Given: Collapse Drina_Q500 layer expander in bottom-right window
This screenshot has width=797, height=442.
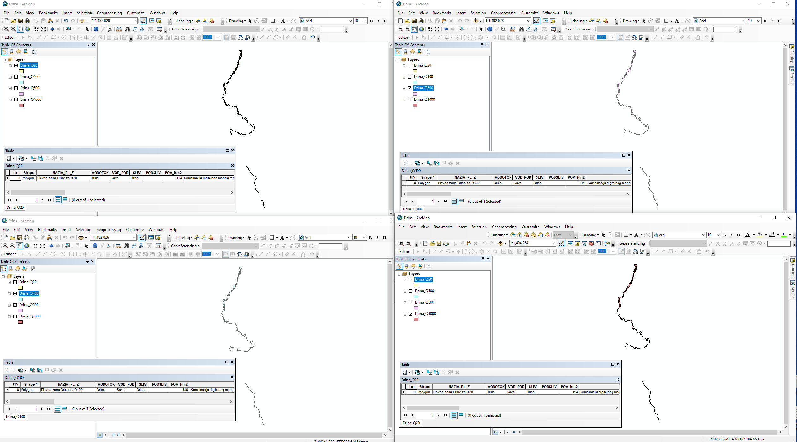Looking at the screenshot, I should tap(405, 303).
